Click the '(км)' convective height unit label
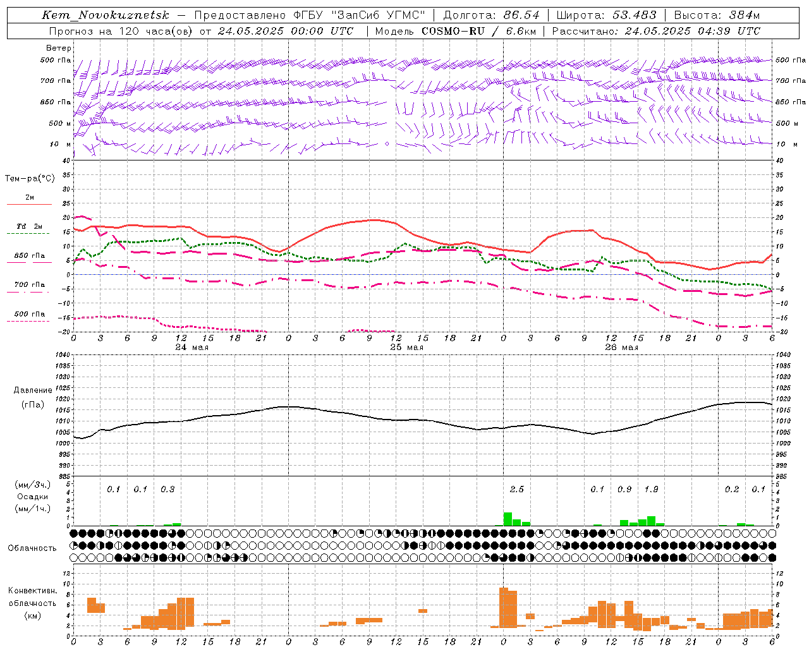Viewport: 809px width, 647px height. pos(33,615)
